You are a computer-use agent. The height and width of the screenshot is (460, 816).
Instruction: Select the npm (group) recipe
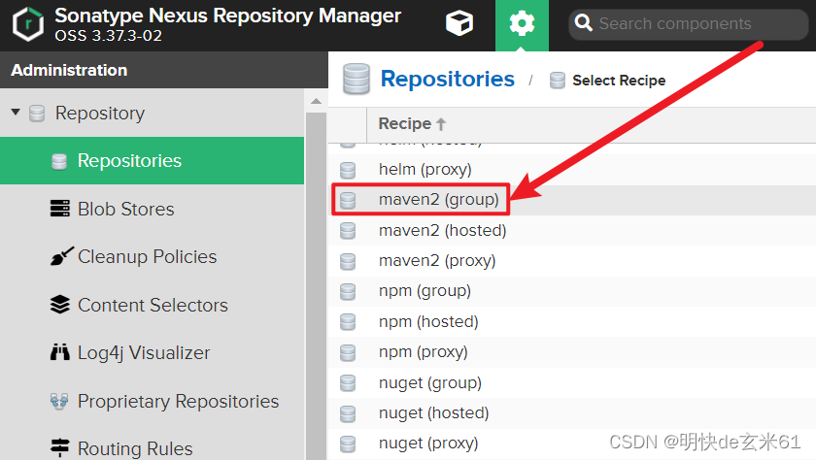572,291
